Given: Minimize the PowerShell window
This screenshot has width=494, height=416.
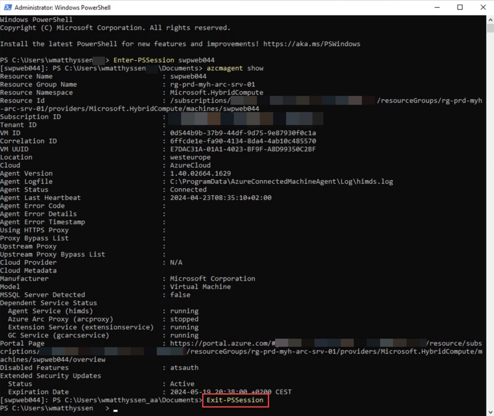Looking at the screenshot, I should [x=436, y=7].
